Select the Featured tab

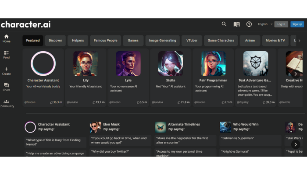click(33, 40)
